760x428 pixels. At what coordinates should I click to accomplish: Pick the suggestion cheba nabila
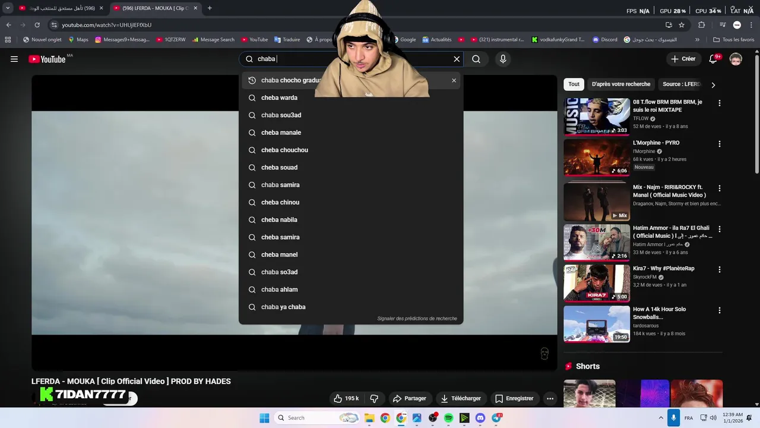coord(351,220)
